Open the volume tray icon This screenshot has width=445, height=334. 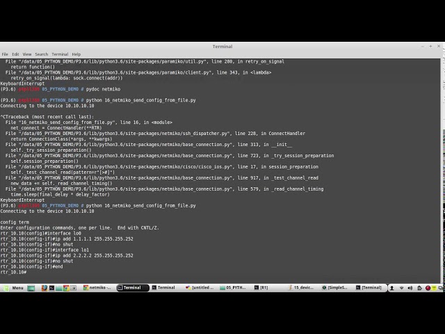pos(410,288)
